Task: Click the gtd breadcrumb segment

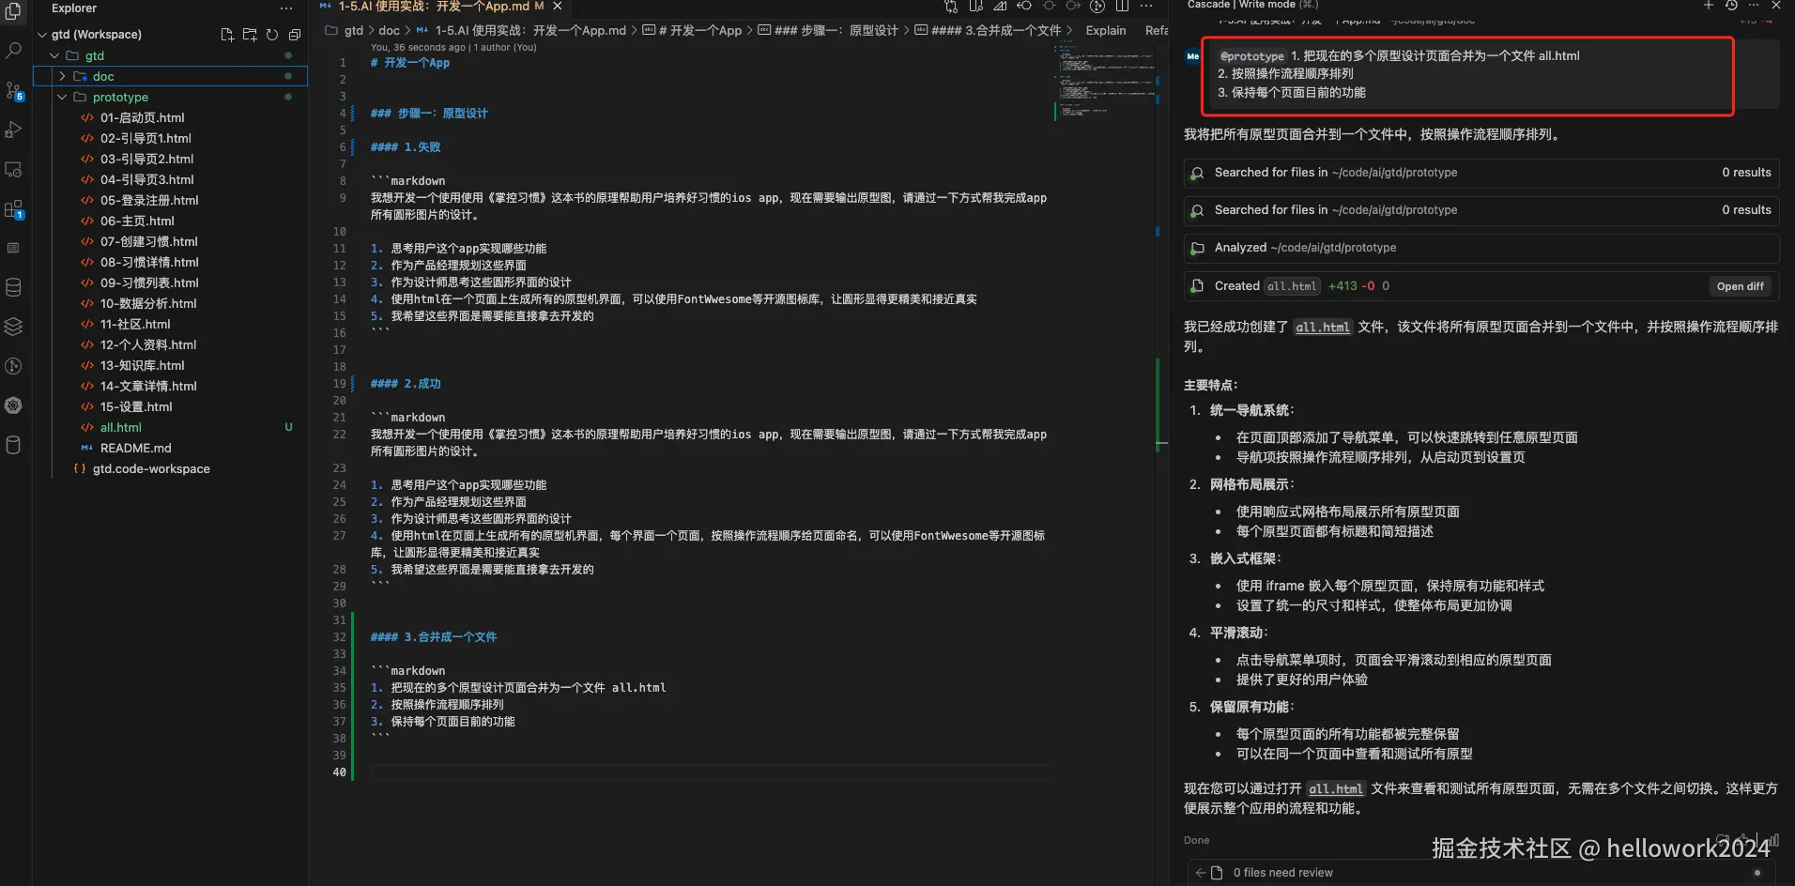Action: pos(353,31)
